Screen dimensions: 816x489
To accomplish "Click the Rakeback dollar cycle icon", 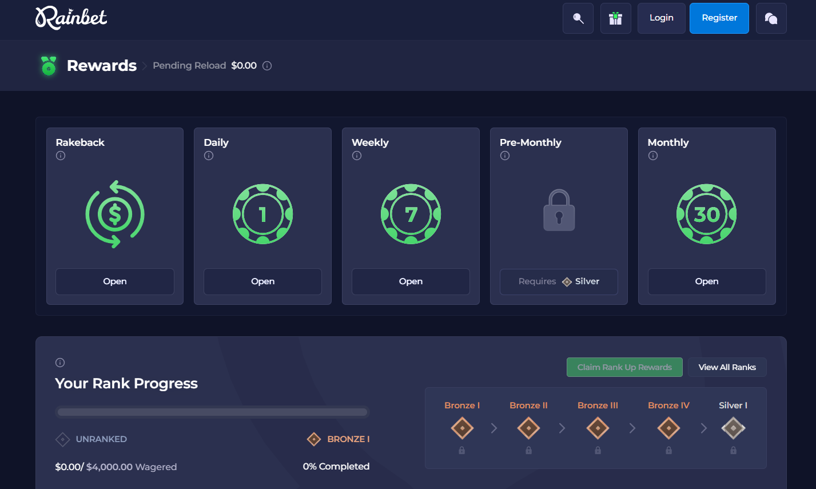I will tap(115, 214).
